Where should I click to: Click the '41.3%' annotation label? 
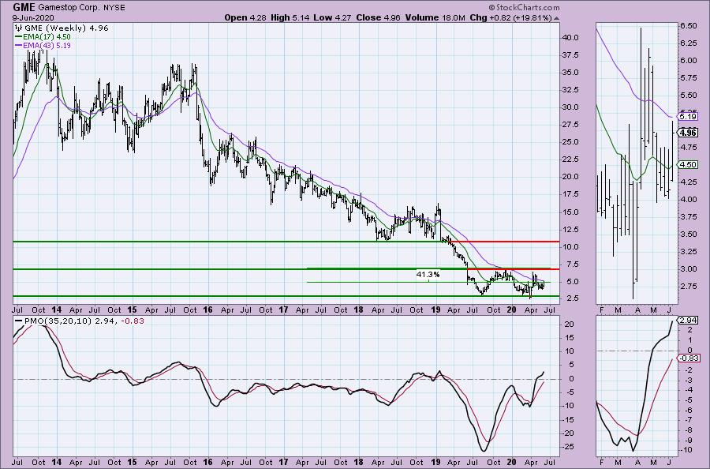(428, 274)
